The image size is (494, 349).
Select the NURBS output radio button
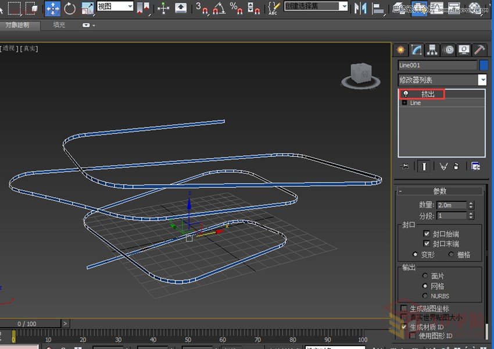coord(424,295)
